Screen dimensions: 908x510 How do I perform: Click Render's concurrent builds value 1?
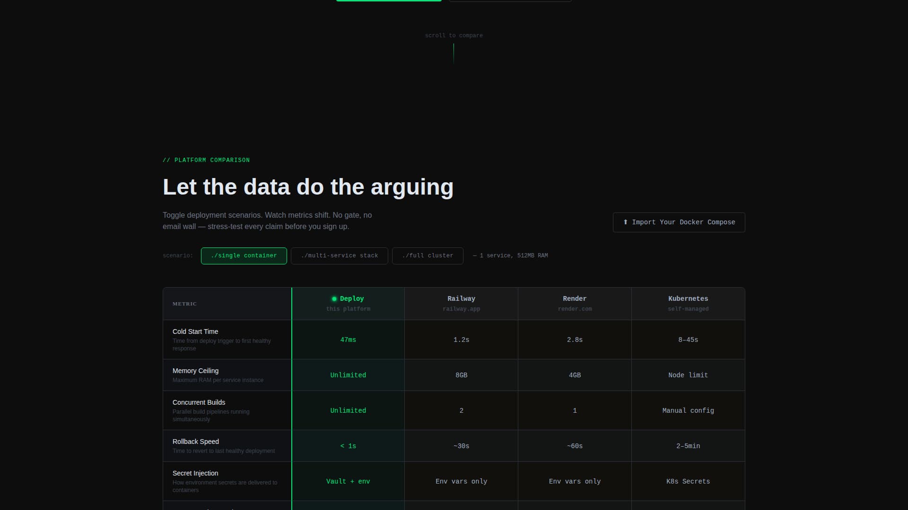pyautogui.click(x=575, y=411)
